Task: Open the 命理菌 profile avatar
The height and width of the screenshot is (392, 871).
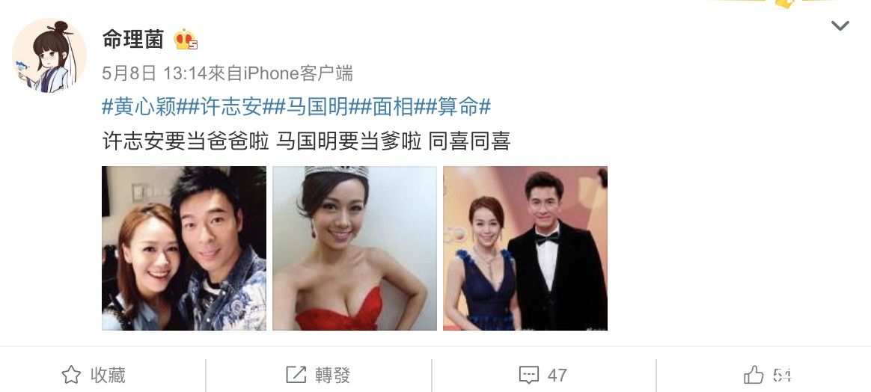Action: 49,55
